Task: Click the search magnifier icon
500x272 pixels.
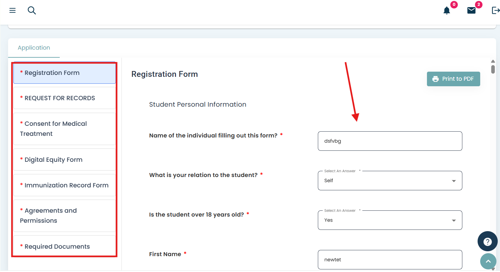Action: point(32,10)
